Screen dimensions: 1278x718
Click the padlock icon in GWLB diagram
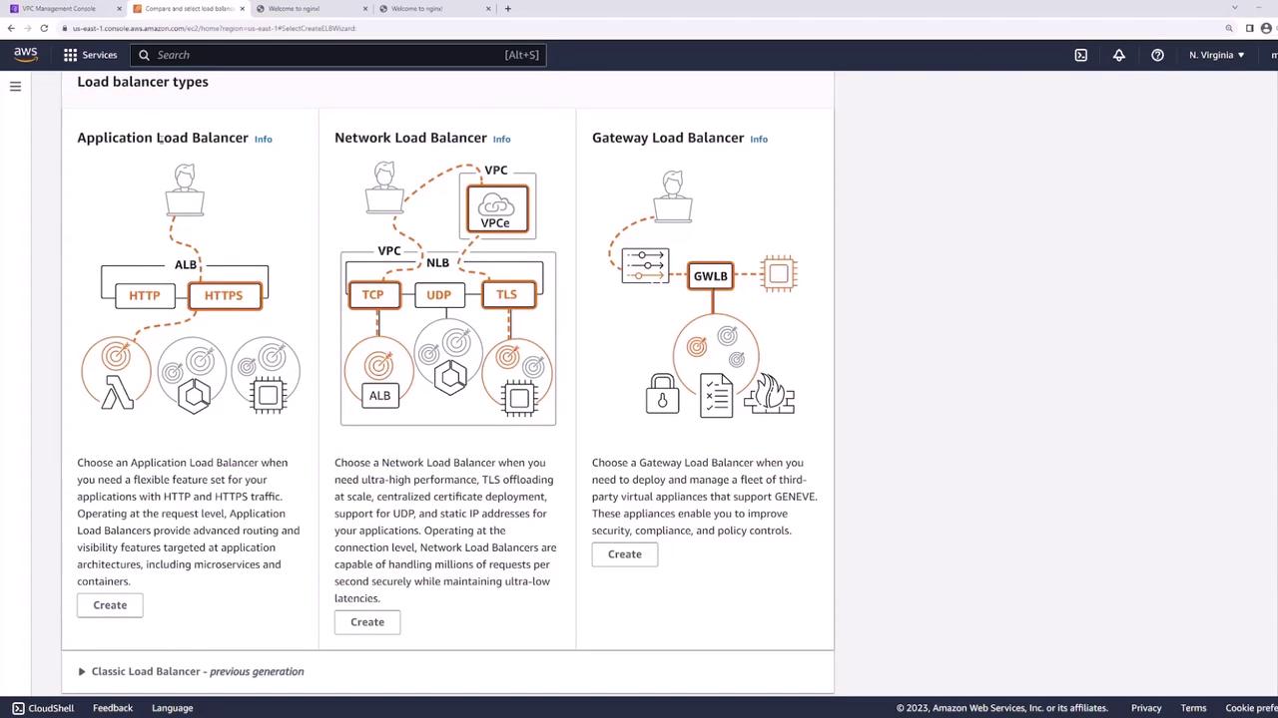coord(662,394)
